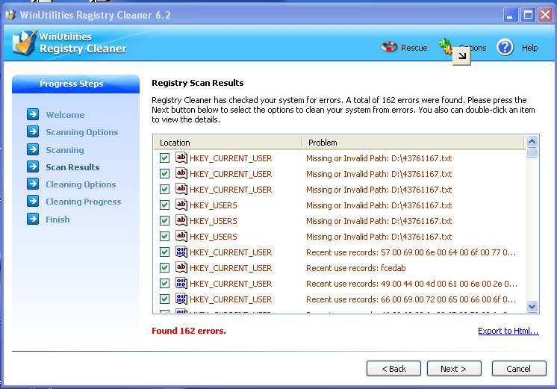
Task: Click the string icon of third HKEY_CURRENT_USER row
Action: (x=181, y=189)
